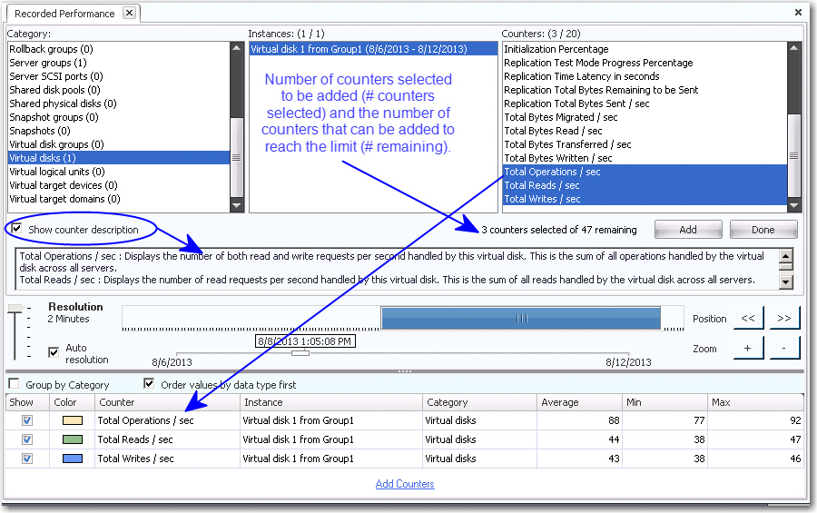This screenshot has width=817, height=513.
Task: Click the zoom out minus button
Action: coord(784,348)
